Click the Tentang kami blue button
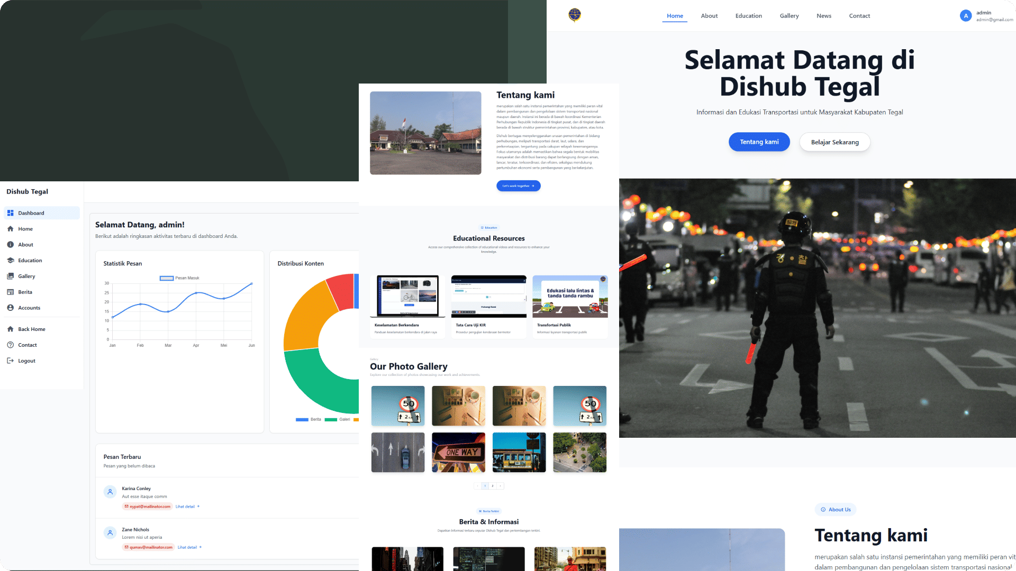The height and width of the screenshot is (571, 1016). [x=759, y=142]
